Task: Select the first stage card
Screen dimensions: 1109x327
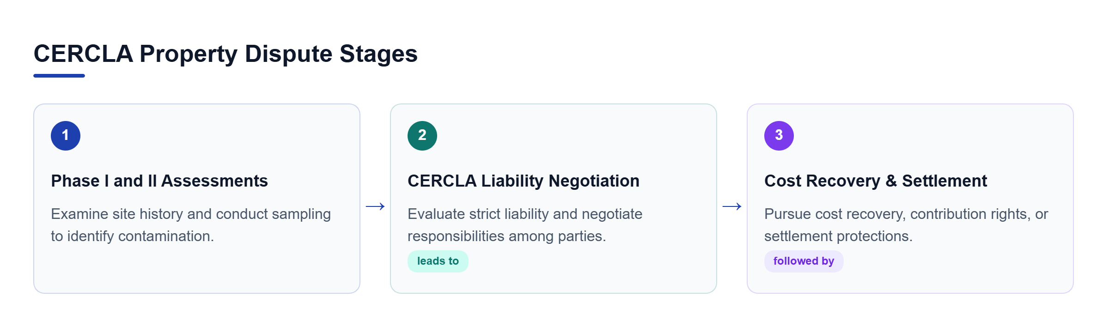Action: coord(197,199)
